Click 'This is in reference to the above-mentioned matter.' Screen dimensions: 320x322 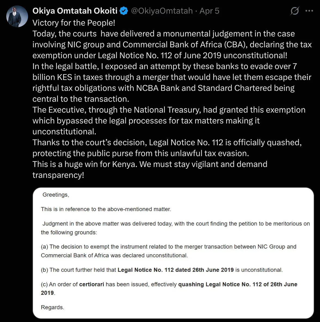[106, 209]
